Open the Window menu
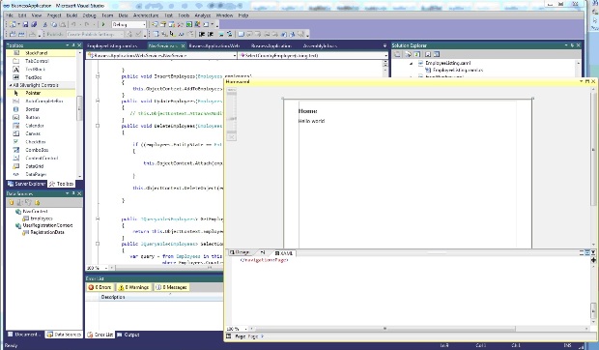The height and width of the screenshot is (350, 599). [x=224, y=15]
